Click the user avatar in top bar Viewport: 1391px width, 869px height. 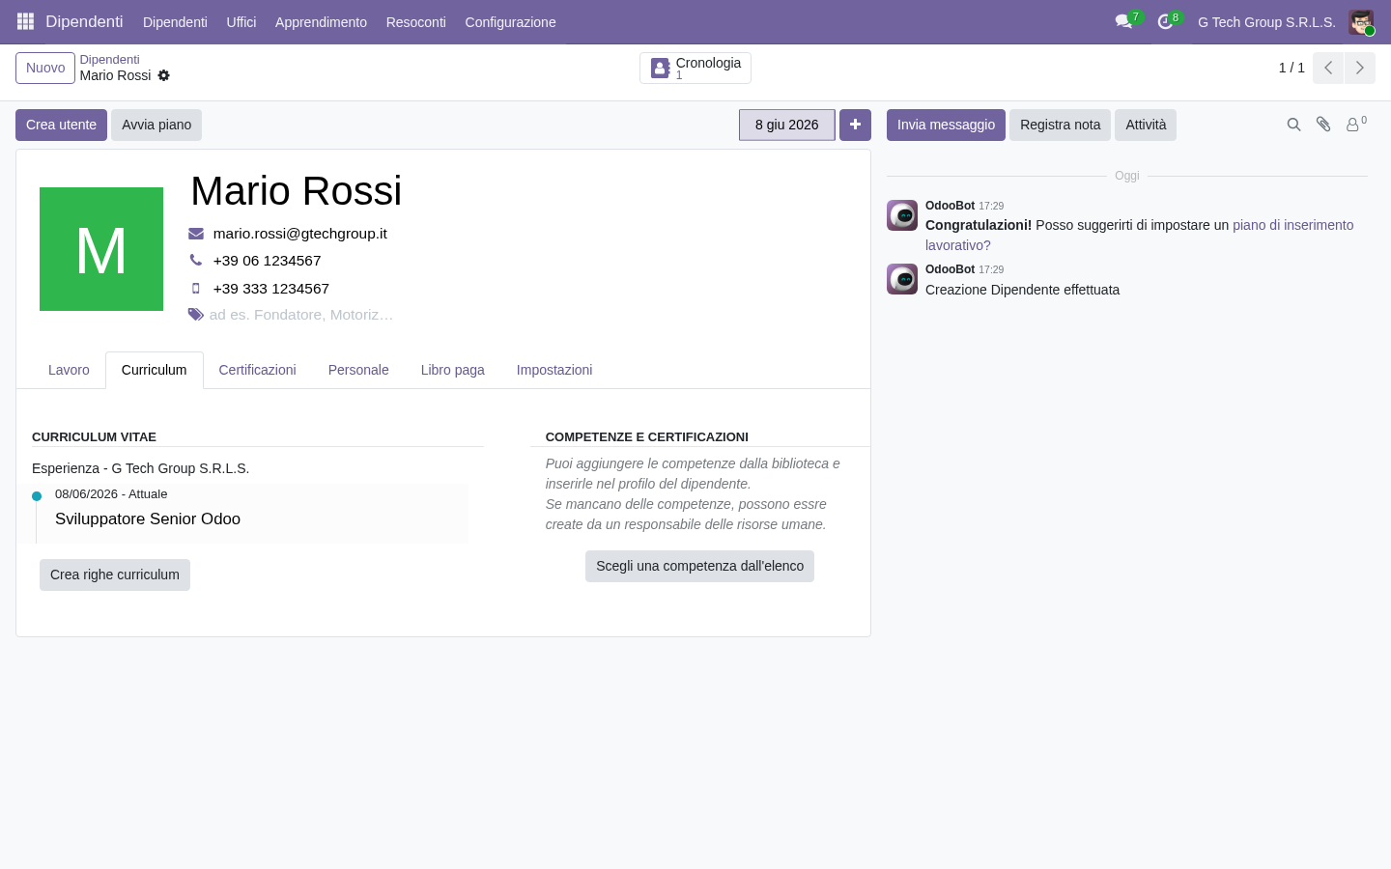pyautogui.click(x=1361, y=22)
